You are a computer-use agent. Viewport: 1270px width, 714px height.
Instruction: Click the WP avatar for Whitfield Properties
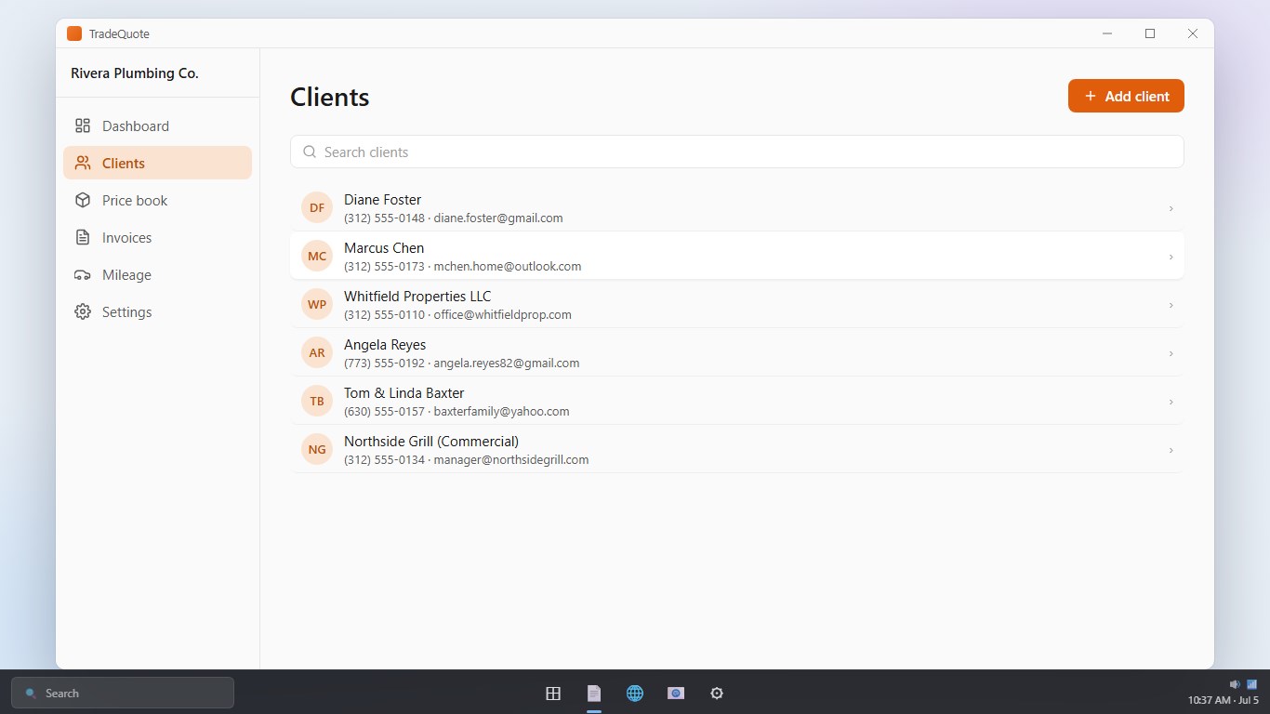[317, 304]
